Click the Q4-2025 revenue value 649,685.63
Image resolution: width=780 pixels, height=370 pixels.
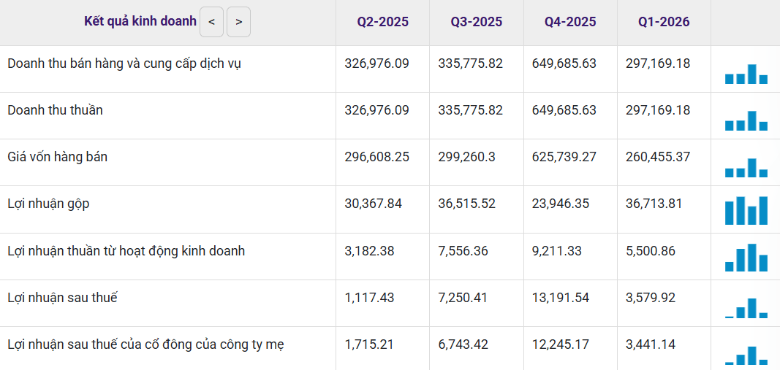pos(564,63)
